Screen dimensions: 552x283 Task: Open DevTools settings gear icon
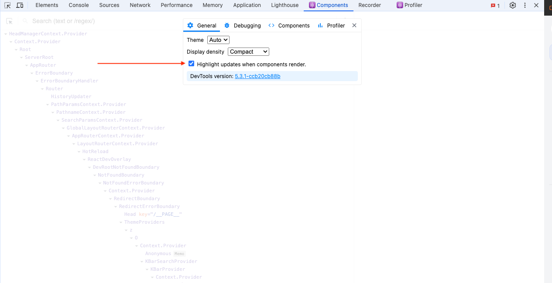point(513,5)
